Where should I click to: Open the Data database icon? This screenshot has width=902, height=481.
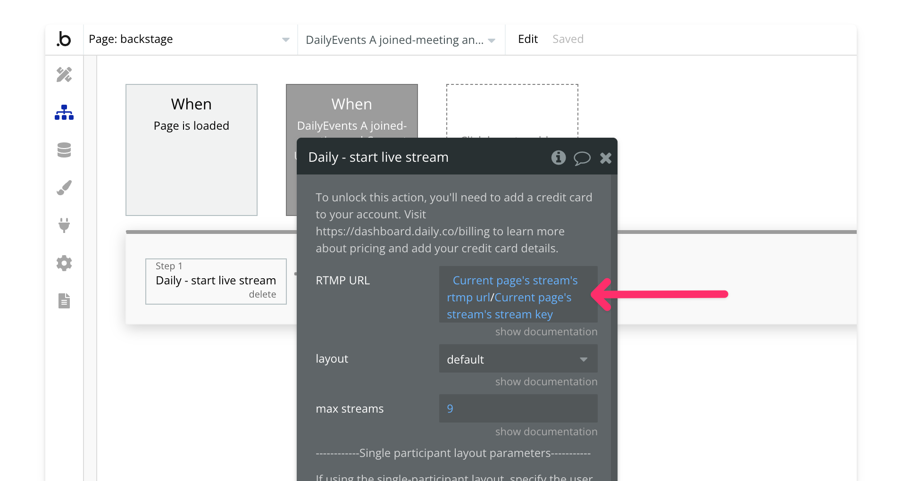point(64,150)
